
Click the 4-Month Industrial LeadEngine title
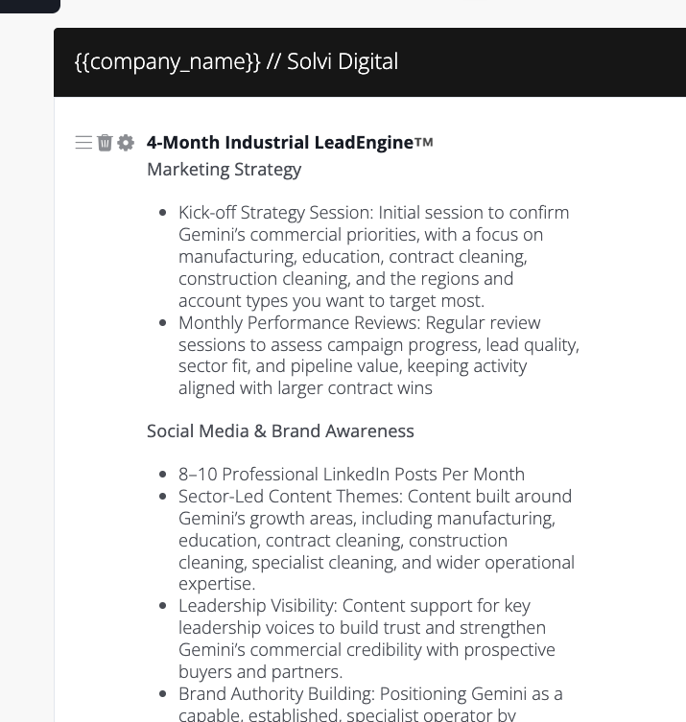pyautogui.click(x=280, y=142)
